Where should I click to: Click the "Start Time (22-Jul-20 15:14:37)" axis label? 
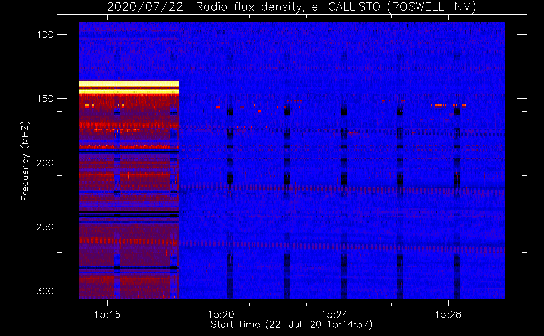(x=292, y=325)
